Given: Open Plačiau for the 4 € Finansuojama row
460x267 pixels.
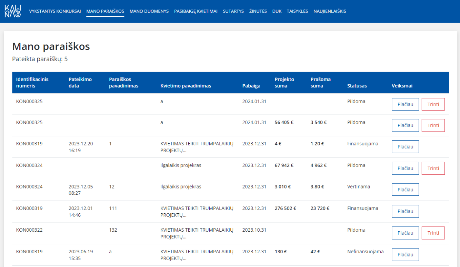Looking at the screenshot, I should [405, 147].
